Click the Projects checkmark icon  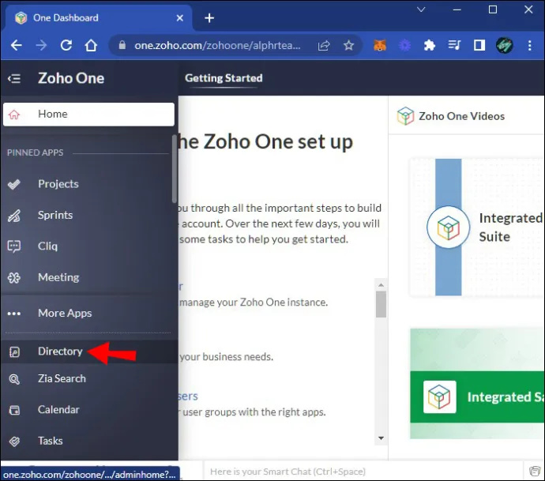(14, 184)
